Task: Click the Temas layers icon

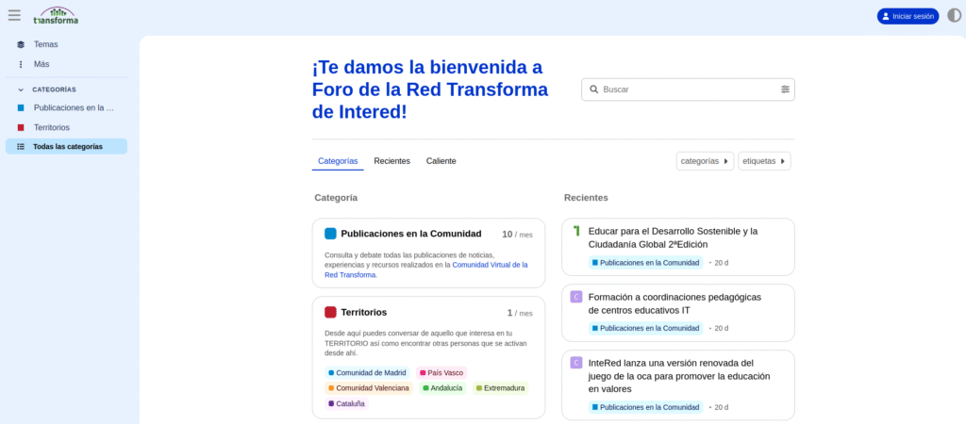Action: click(x=21, y=44)
